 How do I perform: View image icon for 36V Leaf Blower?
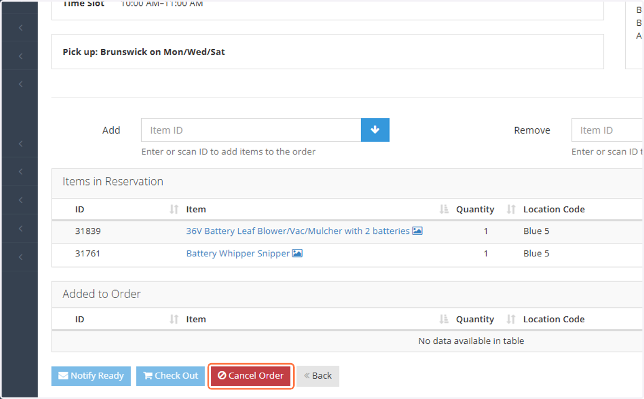(418, 231)
